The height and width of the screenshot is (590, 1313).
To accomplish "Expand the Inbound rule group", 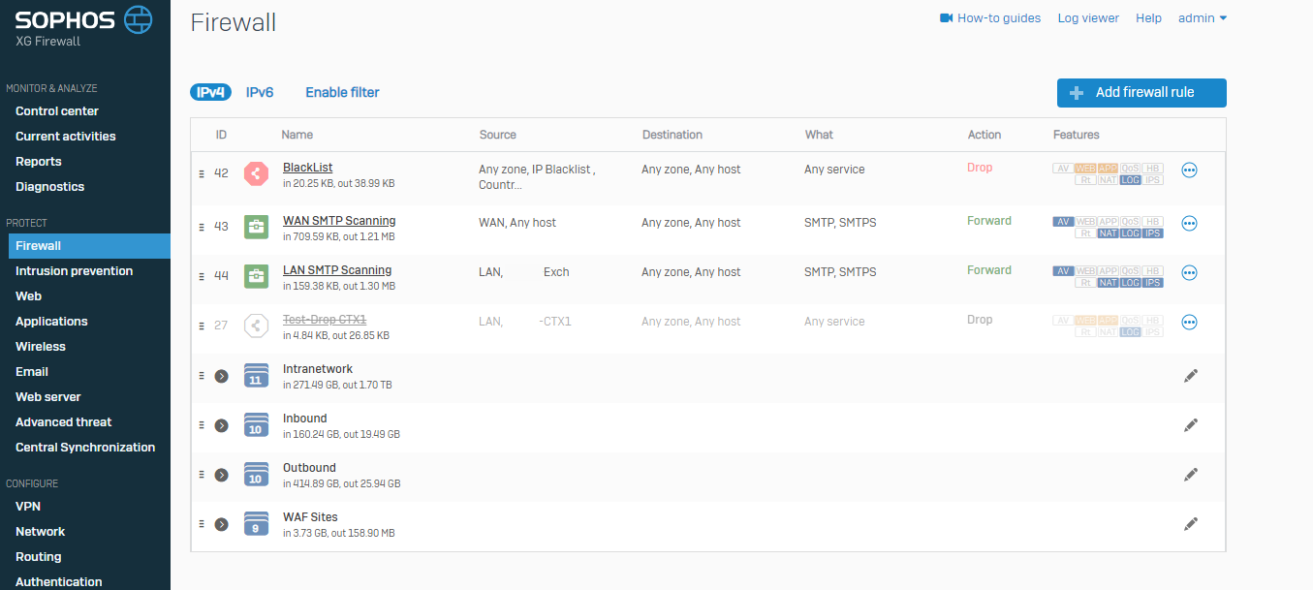I will pos(221,425).
